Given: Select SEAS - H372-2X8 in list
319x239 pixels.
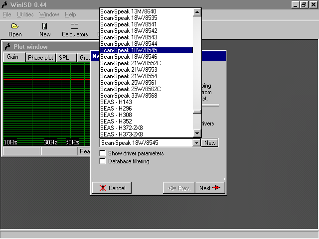Looking at the screenshot, I should click(x=146, y=128).
